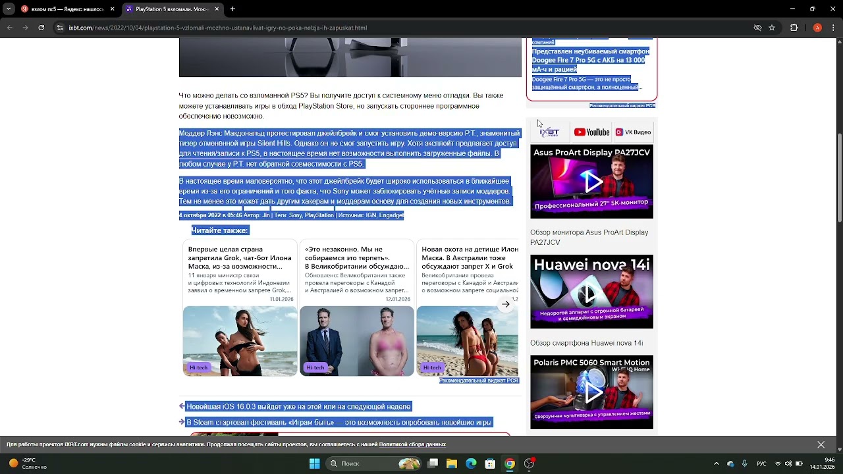
Task: Close the Яндекс search tab
Action: (112, 9)
